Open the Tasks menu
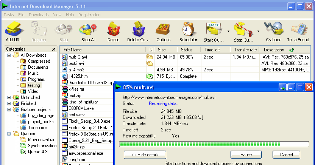Viewport: 315px width, 165px height. (9, 15)
